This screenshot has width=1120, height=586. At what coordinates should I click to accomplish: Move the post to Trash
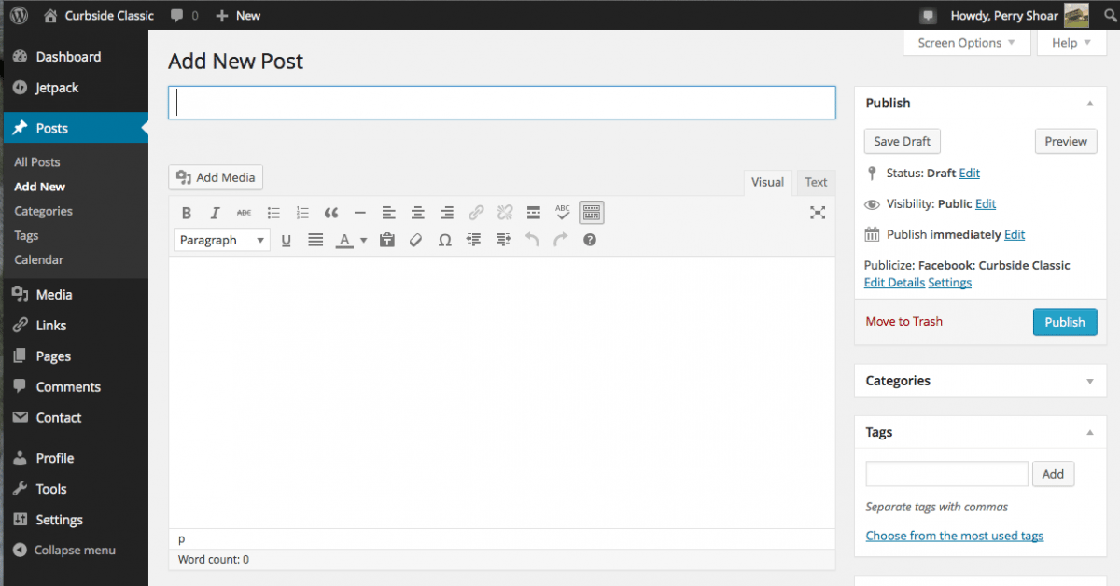click(904, 321)
